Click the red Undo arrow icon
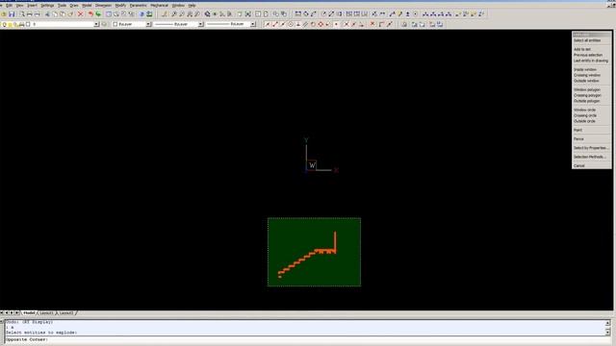616x346 pixels. (x=90, y=14)
